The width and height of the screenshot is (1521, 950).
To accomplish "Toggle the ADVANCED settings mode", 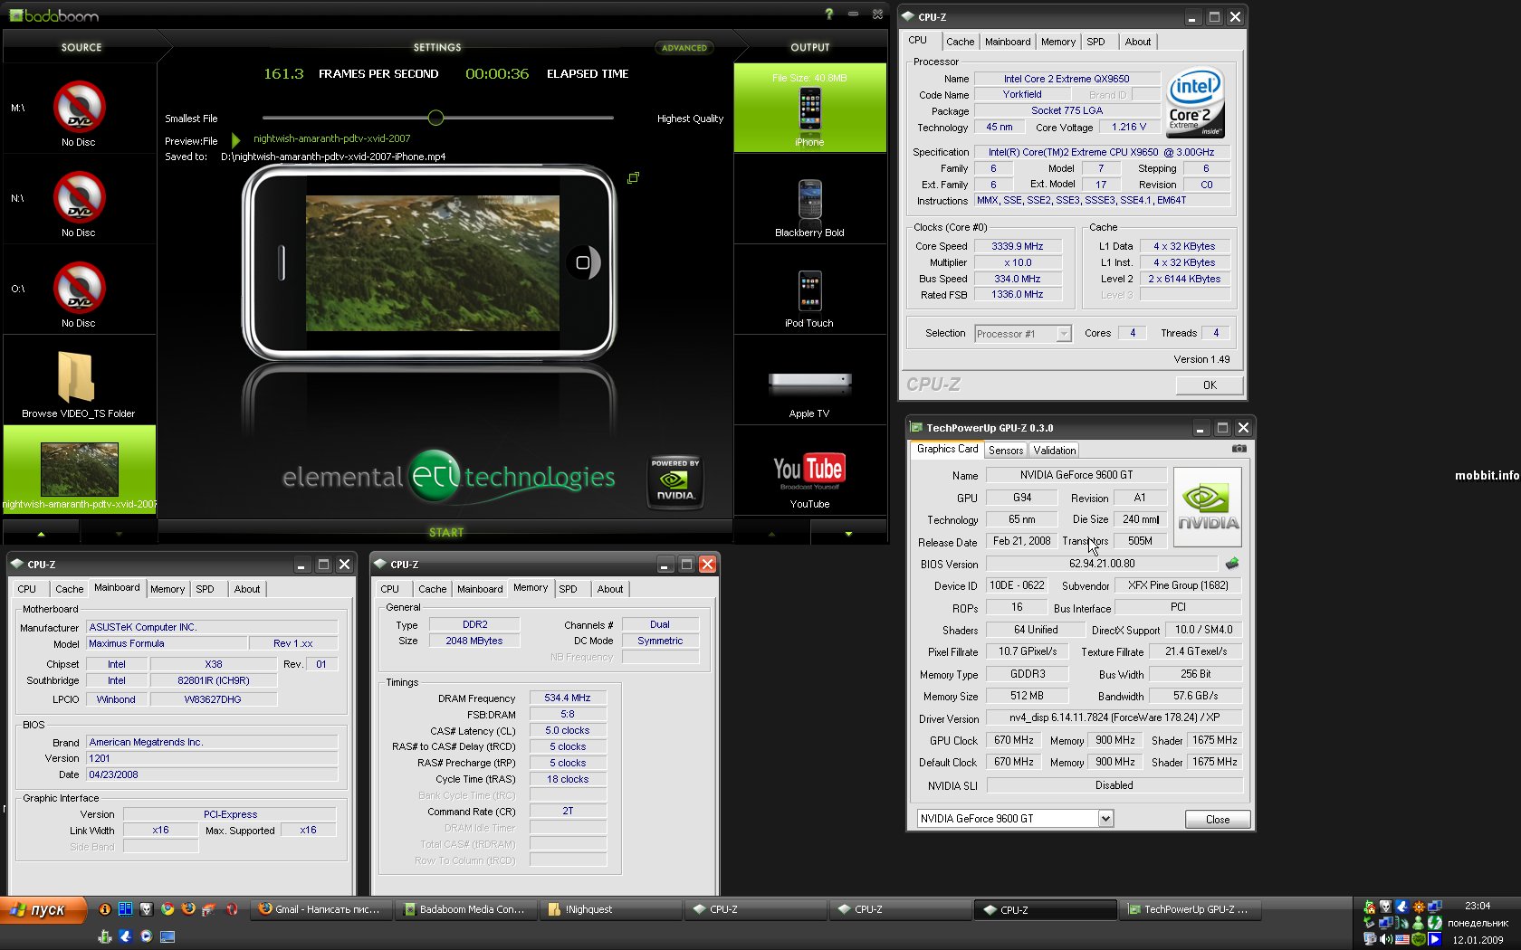I will point(684,48).
